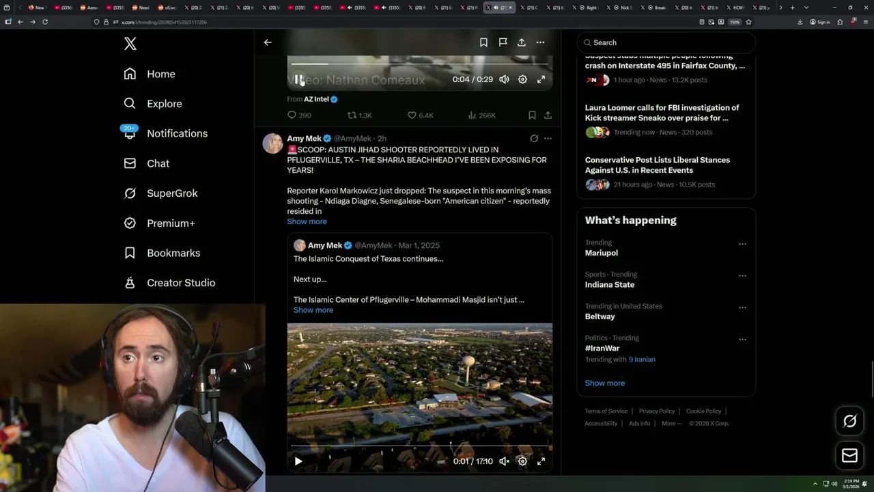Click the back arrow in post header
Screen dimensions: 874x492
coord(268,42)
